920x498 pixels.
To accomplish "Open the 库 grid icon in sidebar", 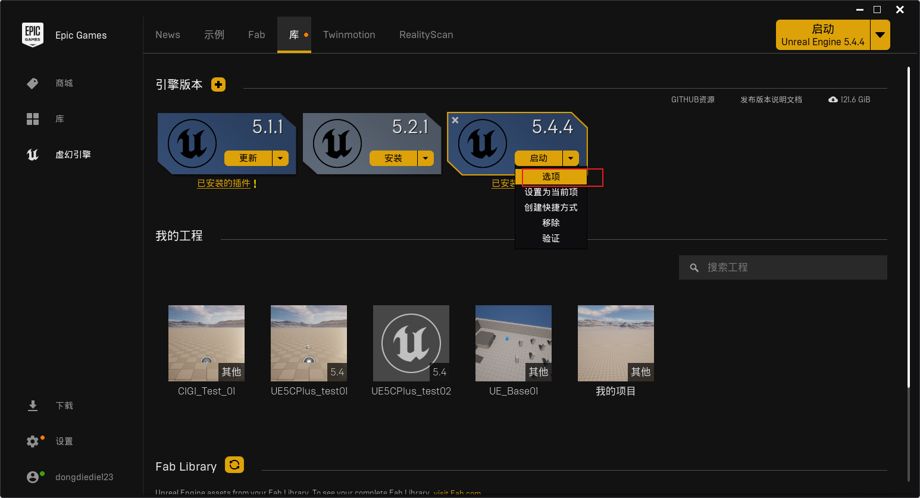I will [x=33, y=119].
